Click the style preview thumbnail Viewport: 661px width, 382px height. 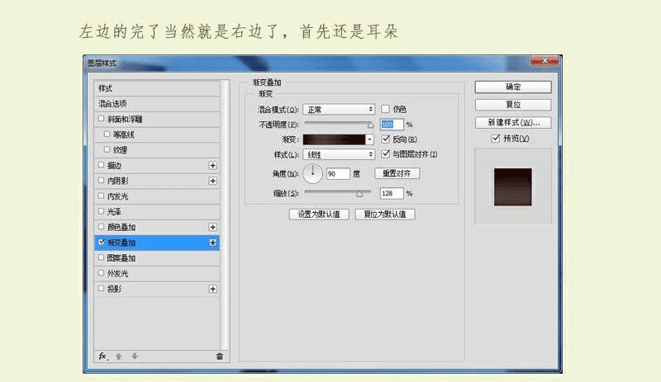(512, 187)
